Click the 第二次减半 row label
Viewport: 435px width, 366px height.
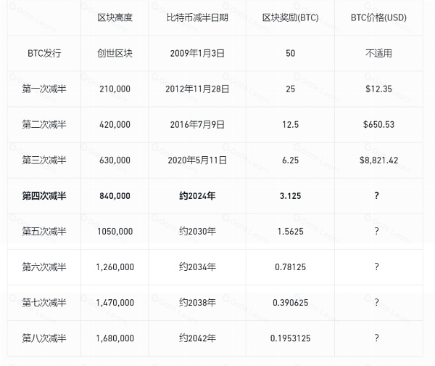[44, 124]
